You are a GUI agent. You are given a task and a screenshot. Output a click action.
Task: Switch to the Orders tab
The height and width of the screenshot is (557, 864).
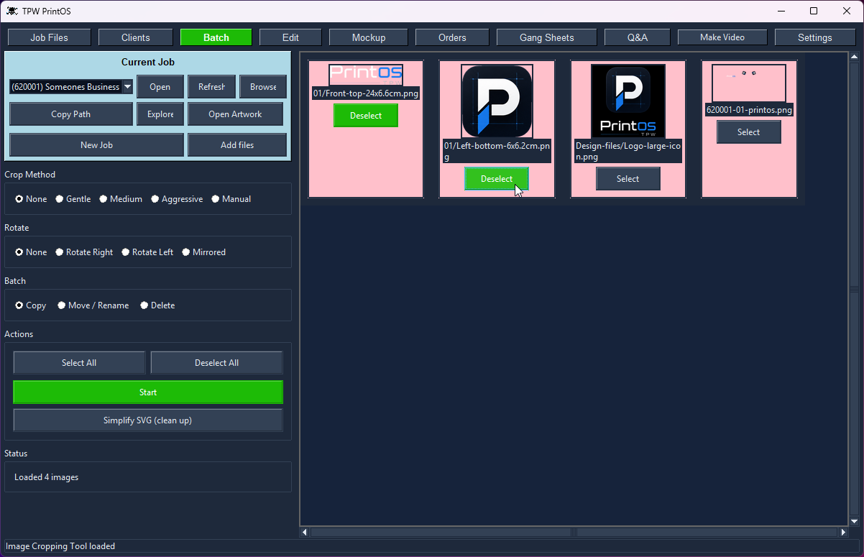coord(452,37)
